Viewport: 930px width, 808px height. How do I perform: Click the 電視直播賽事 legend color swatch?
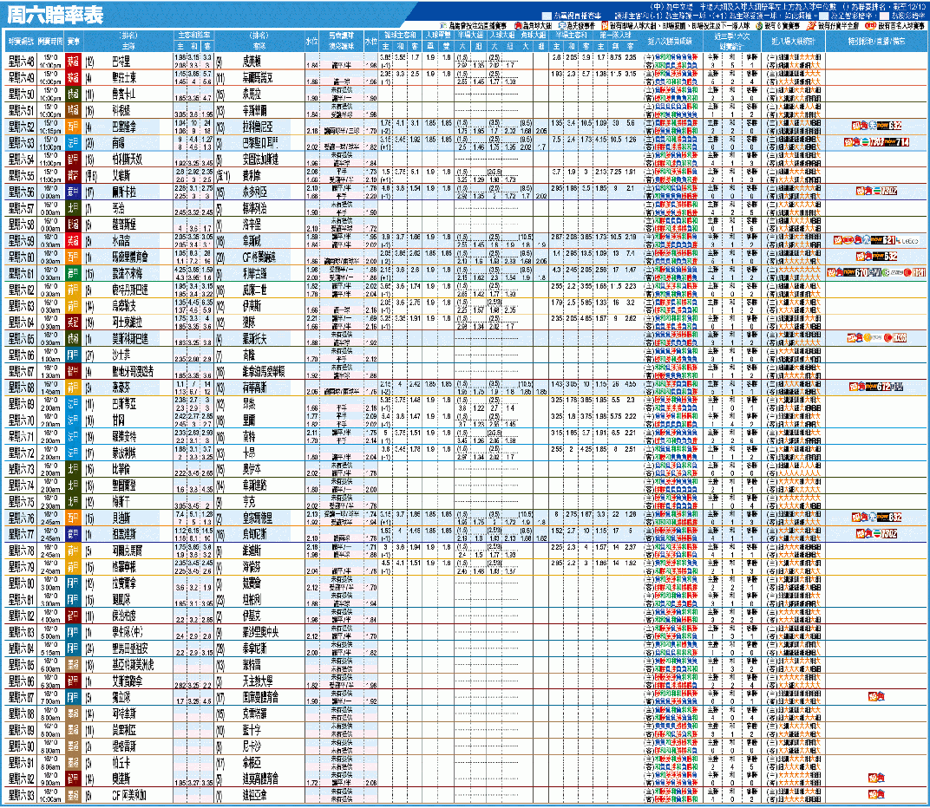click(547, 16)
